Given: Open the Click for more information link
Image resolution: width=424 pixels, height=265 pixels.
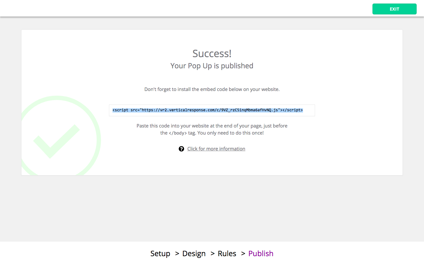Looking at the screenshot, I should tap(216, 149).
